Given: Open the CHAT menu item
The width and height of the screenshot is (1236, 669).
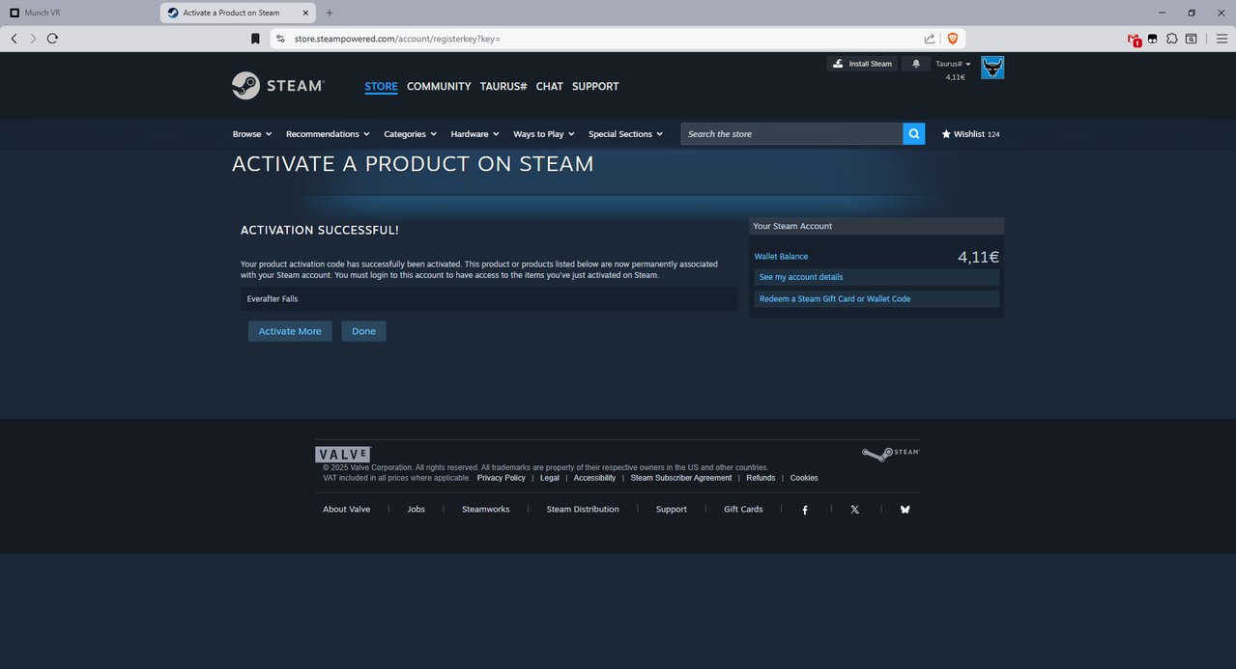Looking at the screenshot, I should point(550,86).
